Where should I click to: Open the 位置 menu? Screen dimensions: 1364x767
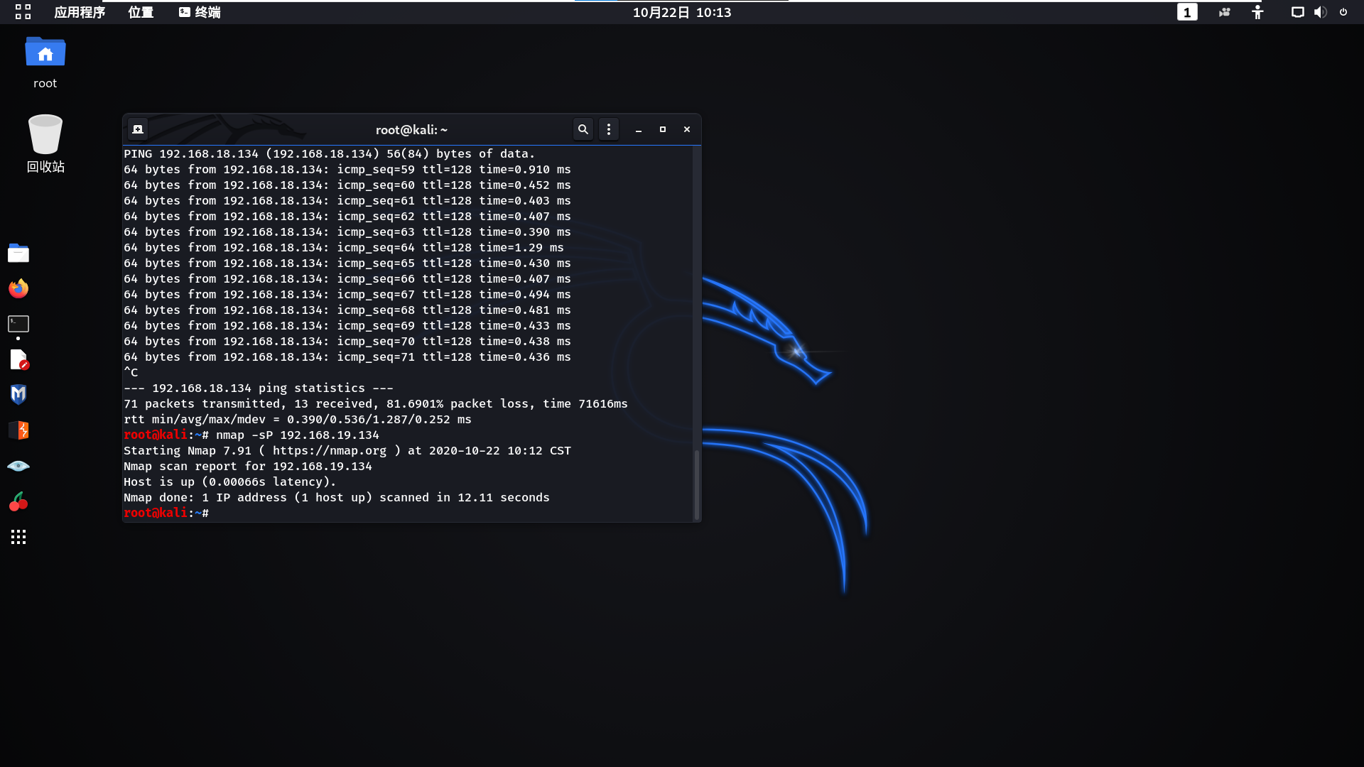pos(141,12)
